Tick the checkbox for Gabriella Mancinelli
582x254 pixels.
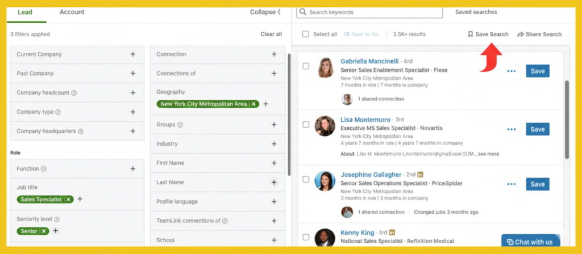(x=306, y=66)
